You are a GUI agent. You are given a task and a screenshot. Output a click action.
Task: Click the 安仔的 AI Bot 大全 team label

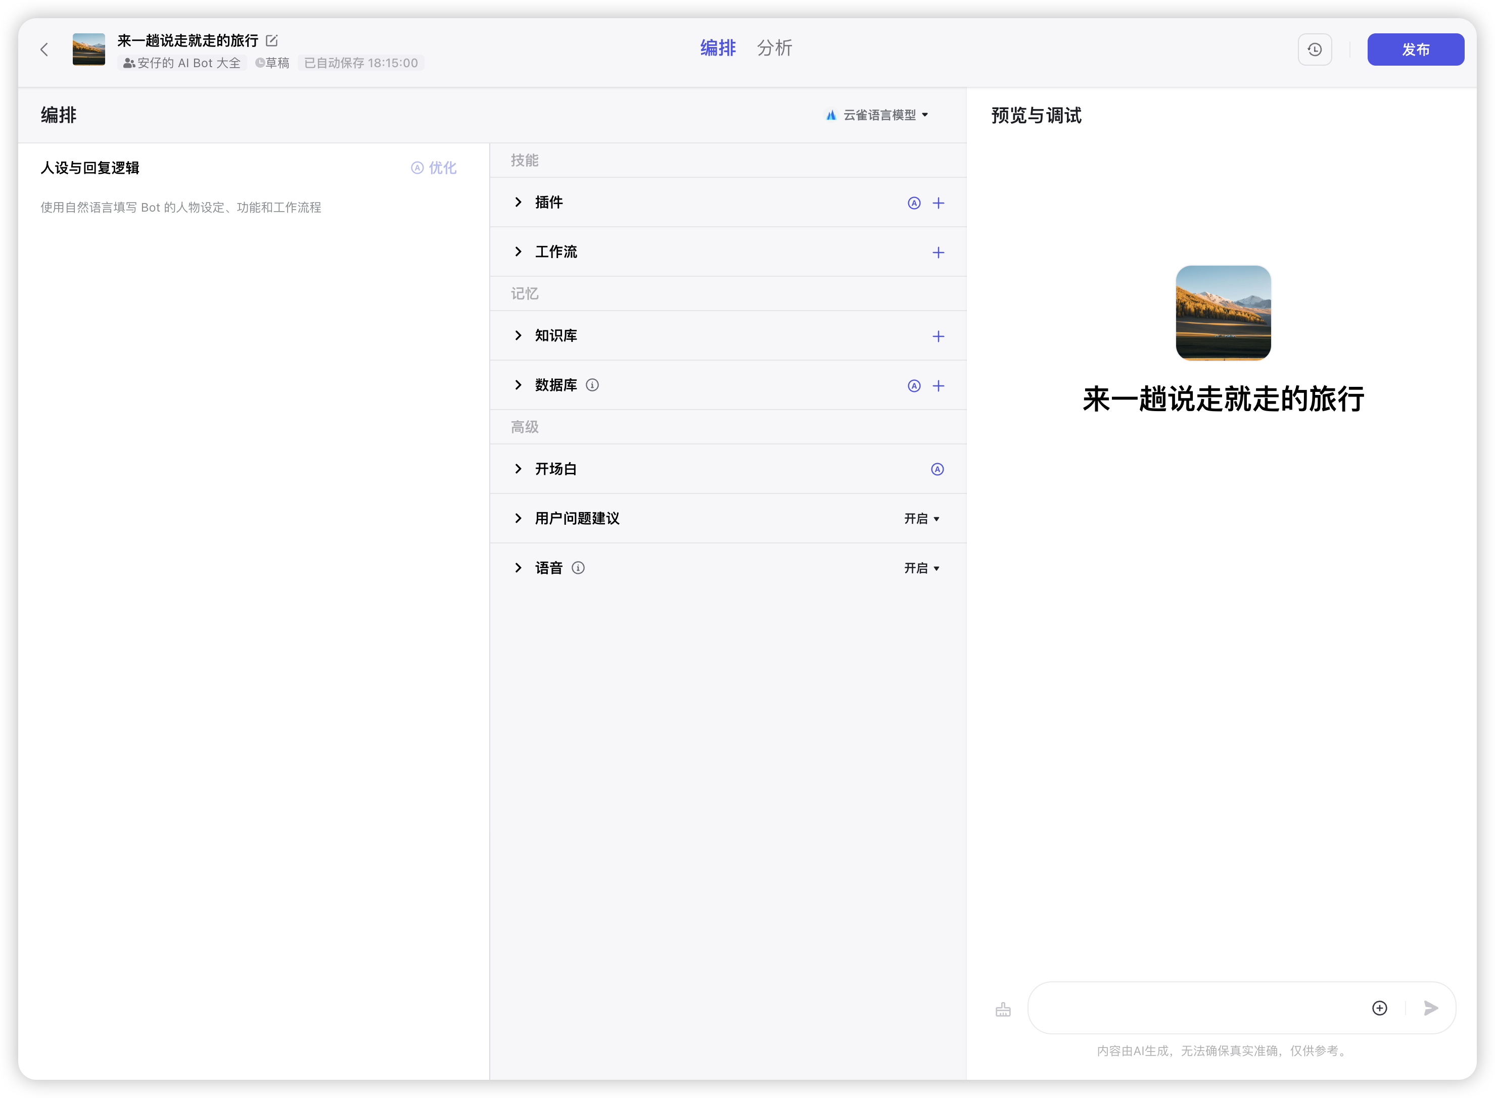pos(181,63)
